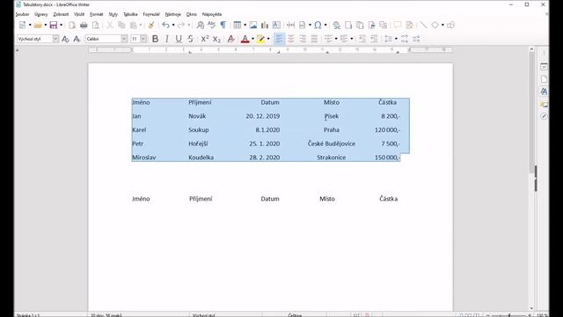
Task: Click the Insert Chart icon
Action: coord(265,25)
